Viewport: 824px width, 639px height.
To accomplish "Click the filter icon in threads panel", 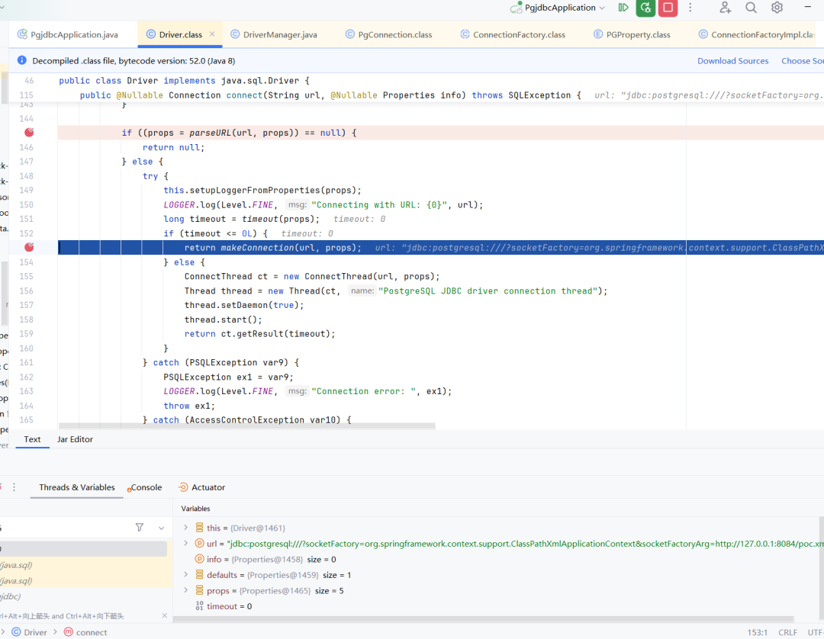I will coord(139,528).
